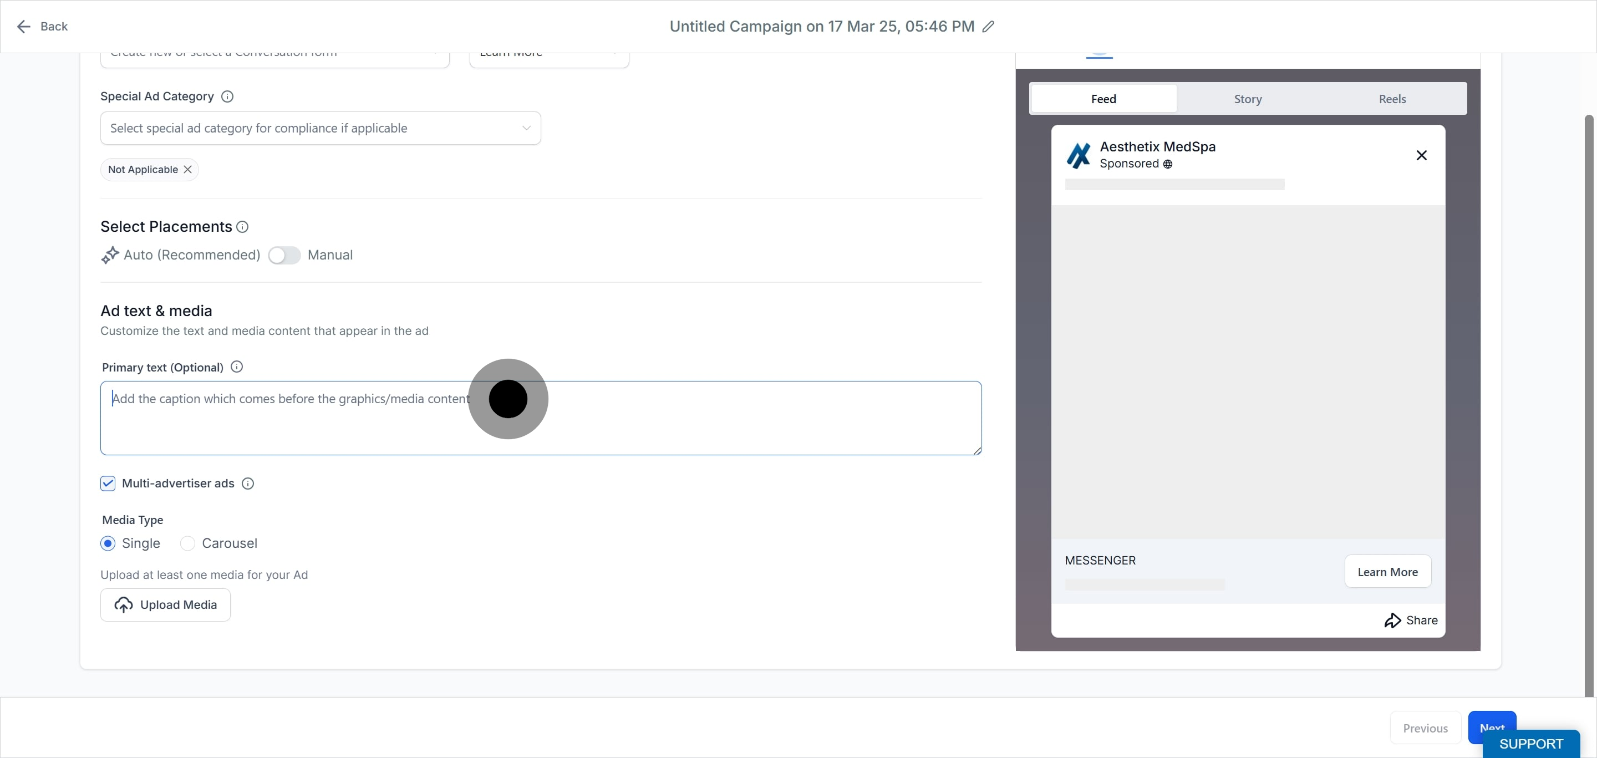Click Select Placements info icon
The height and width of the screenshot is (758, 1597).
click(242, 227)
